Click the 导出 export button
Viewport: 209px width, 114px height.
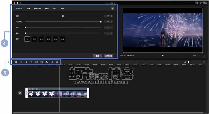204,3
